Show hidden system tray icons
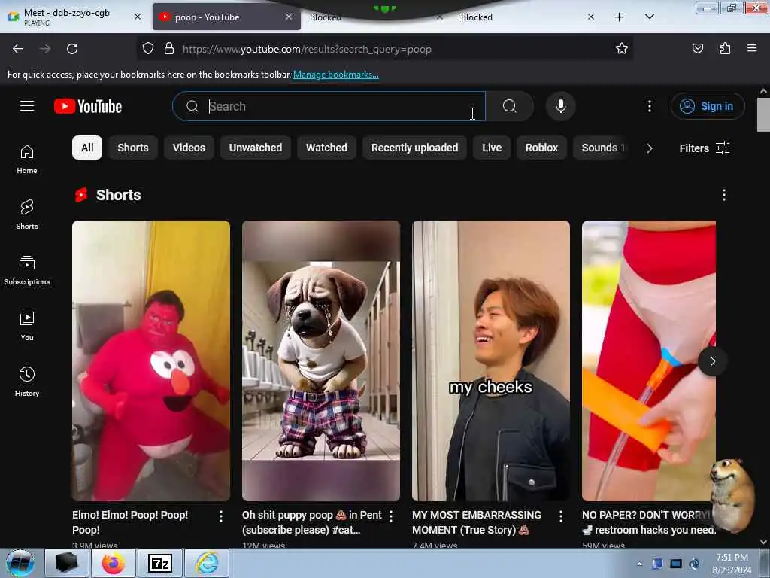Image resolution: width=770 pixels, height=578 pixels. tap(639, 564)
